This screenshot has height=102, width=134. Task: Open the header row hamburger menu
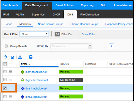pyautogui.click(x=11, y=64)
